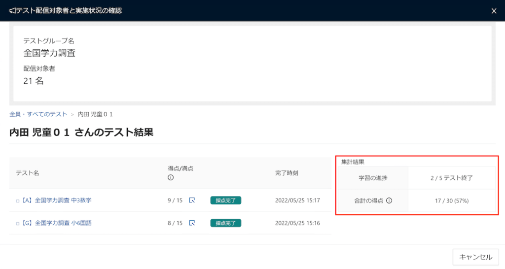Click the 全国学力調査 test group name
Screen dimensions: 505x269
49,53
